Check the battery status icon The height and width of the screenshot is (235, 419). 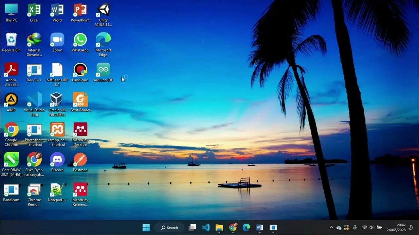point(379,227)
